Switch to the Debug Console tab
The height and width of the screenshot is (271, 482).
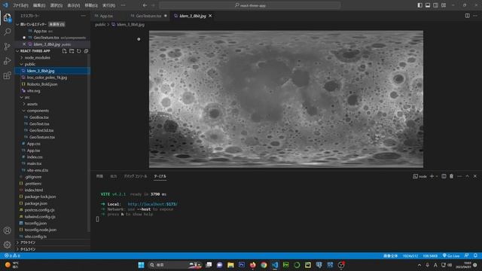(136, 176)
